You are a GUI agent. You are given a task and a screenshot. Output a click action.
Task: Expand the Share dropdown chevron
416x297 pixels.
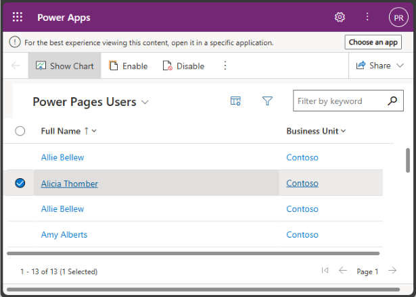coord(400,65)
